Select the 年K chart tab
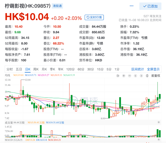Screen dimensions: 166x143 [x=61, y=69]
